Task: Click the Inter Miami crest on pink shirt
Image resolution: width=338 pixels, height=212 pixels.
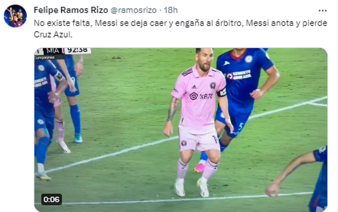Action: tap(212, 85)
